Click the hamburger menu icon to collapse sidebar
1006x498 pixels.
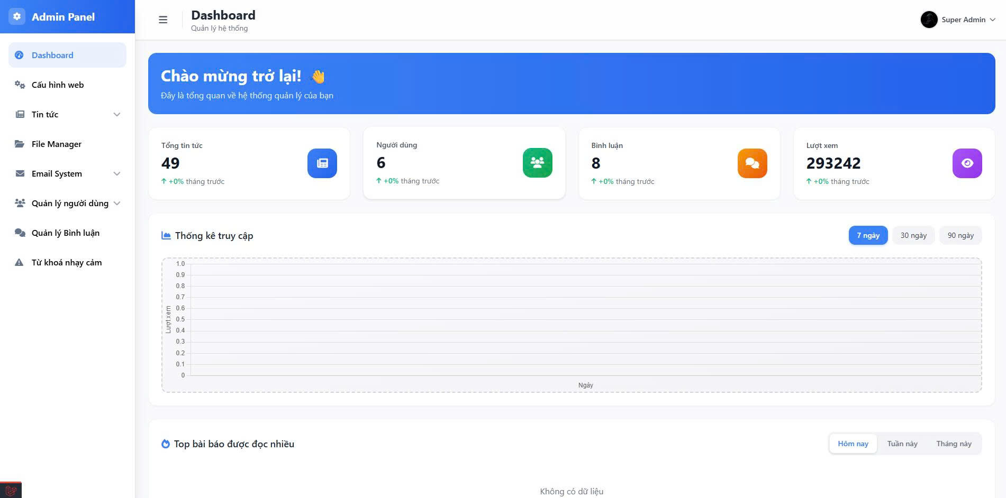(163, 20)
